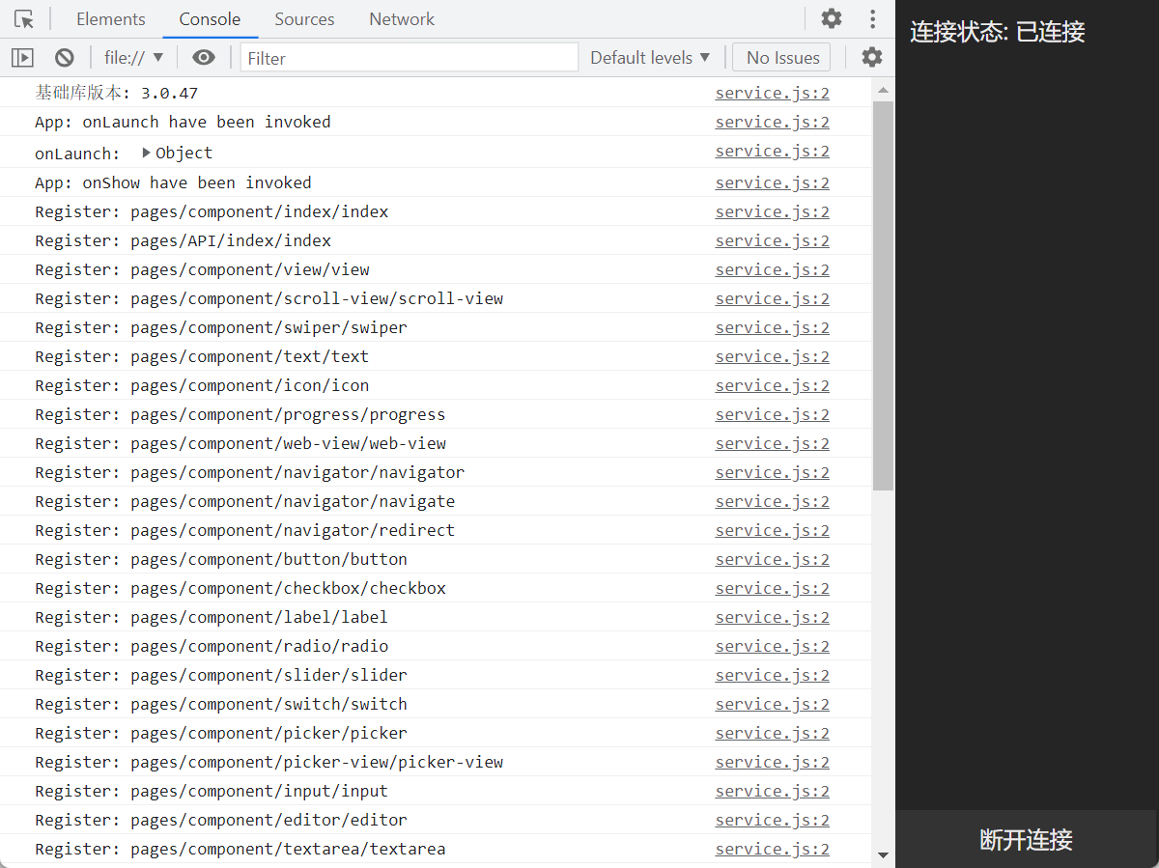Open console settings gear icon
1159x868 pixels.
click(871, 57)
